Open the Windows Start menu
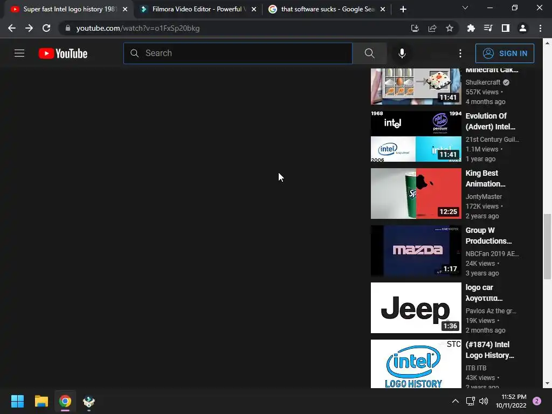The image size is (552, 414). pyautogui.click(x=17, y=401)
